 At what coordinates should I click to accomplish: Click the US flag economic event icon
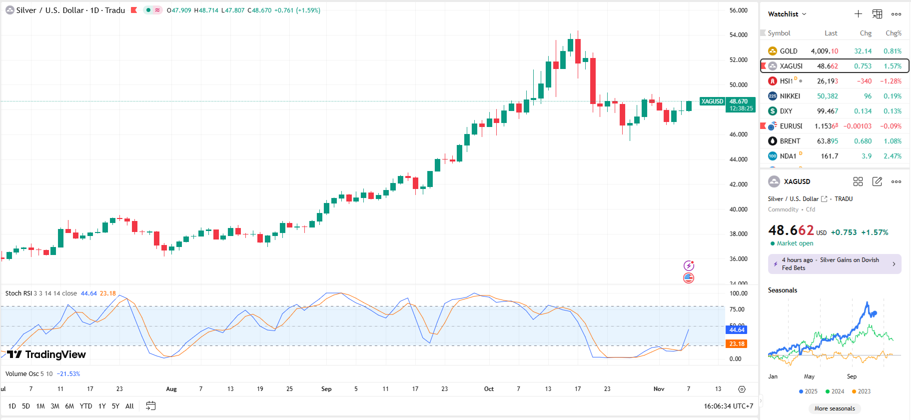click(x=689, y=278)
